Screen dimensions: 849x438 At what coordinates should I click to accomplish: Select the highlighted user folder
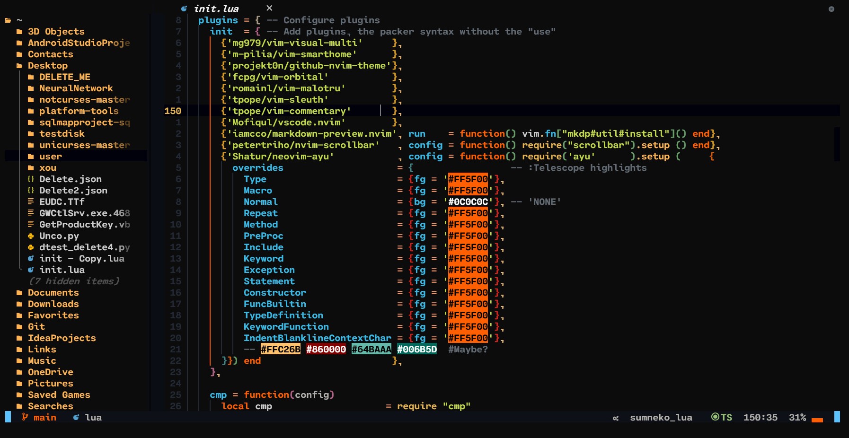76,156
